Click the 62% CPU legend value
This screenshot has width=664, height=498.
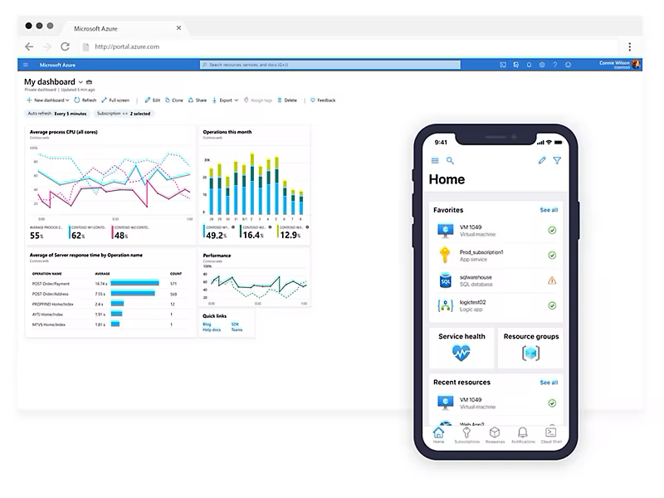[x=78, y=236]
